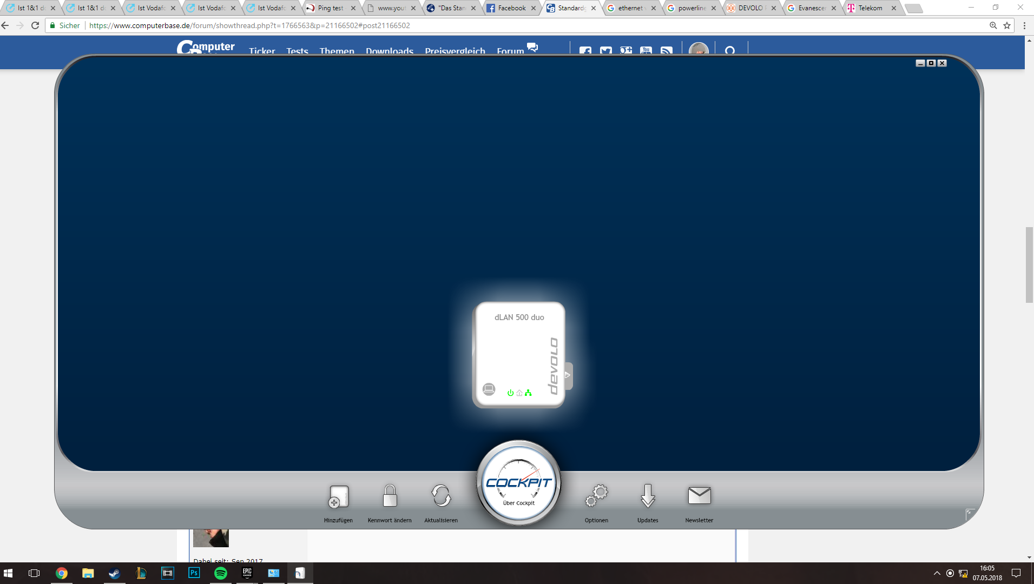Open Epic Games Launcher from taskbar
This screenshot has height=584, width=1034.
pyautogui.click(x=247, y=573)
